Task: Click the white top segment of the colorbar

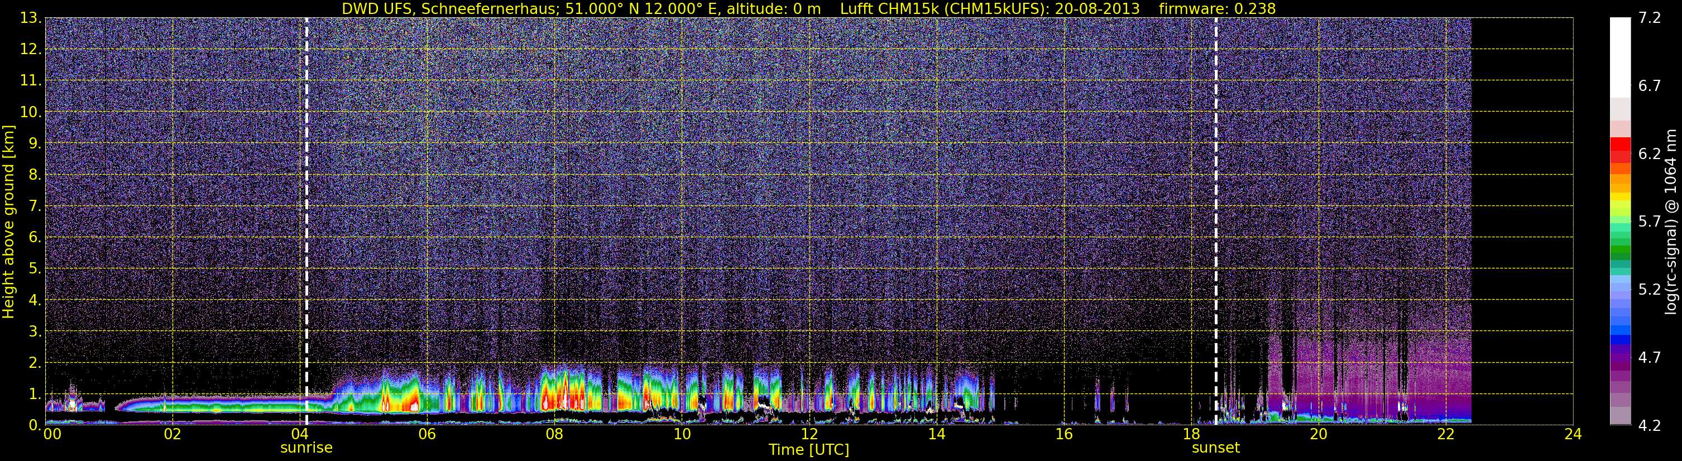Action: (x=1620, y=57)
